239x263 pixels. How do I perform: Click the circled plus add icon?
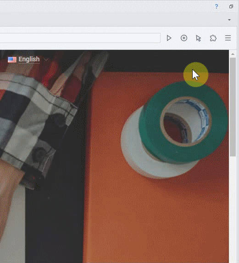coord(184,38)
